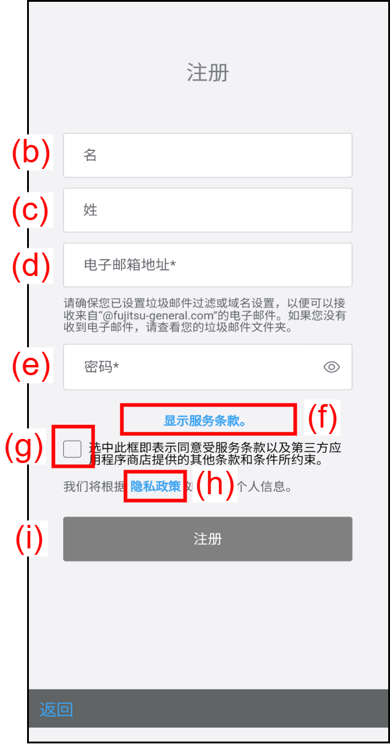Click the terms agreement text beside the checkbox
This screenshot has width=390, height=745.
click(x=215, y=455)
